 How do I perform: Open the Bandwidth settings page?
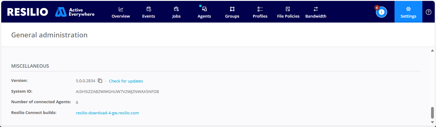316,12
